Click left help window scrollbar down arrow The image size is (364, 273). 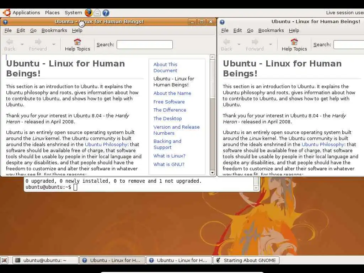[x=212, y=172]
